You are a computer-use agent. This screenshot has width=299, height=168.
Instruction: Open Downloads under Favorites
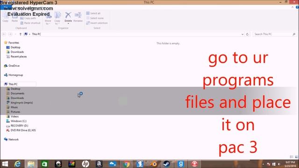tap(15, 52)
